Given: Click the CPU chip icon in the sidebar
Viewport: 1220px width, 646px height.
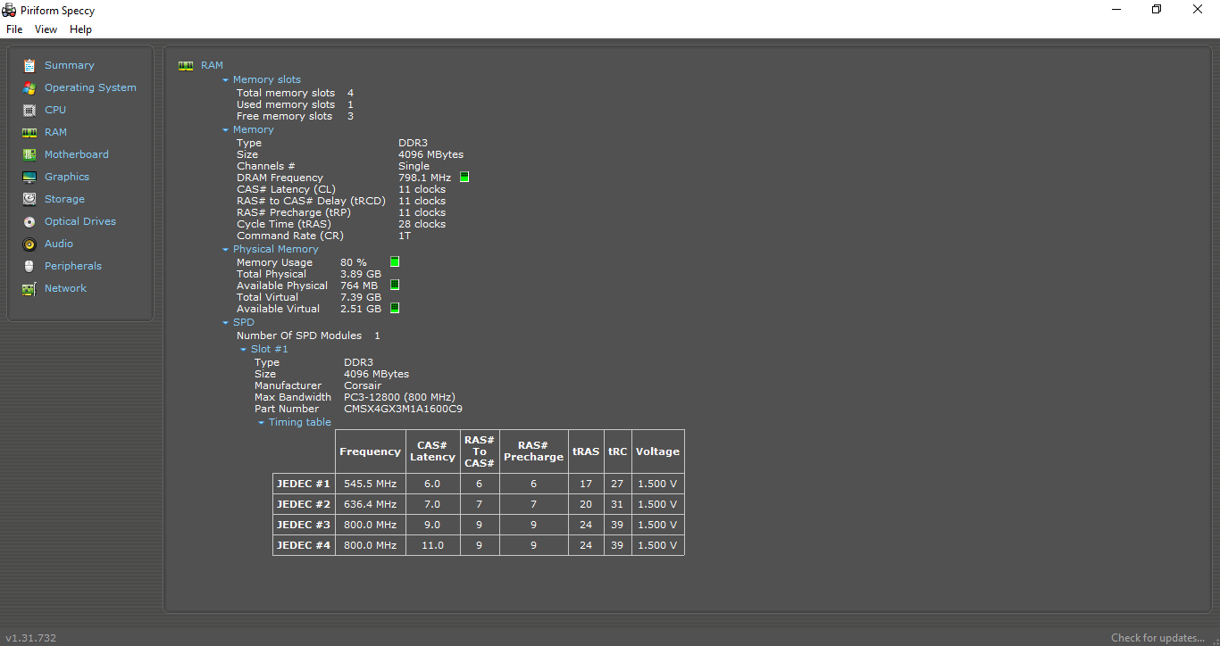Looking at the screenshot, I should (x=29, y=110).
